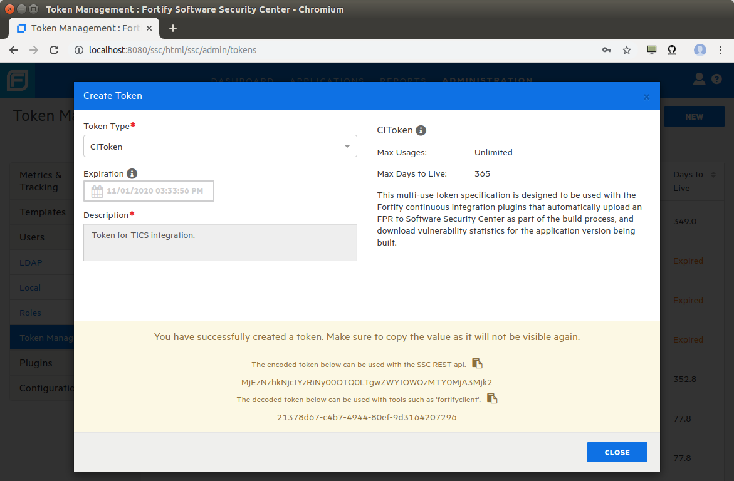Click the GitHub extension icon
The image size is (734, 481).
coord(672,49)
